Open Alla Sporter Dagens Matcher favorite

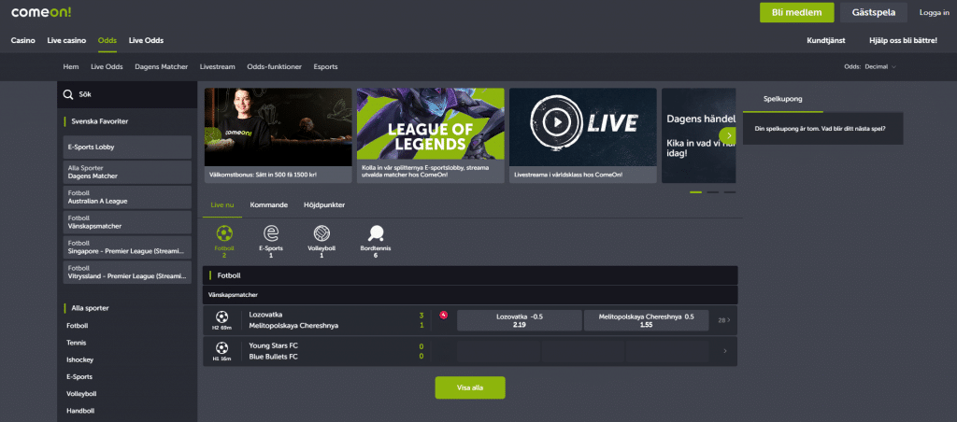[127, 172]
